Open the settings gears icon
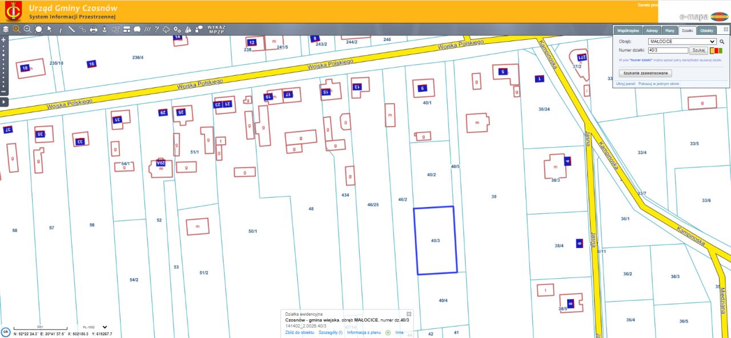This screenshot has width=731, height=338. tap(177, 29)
